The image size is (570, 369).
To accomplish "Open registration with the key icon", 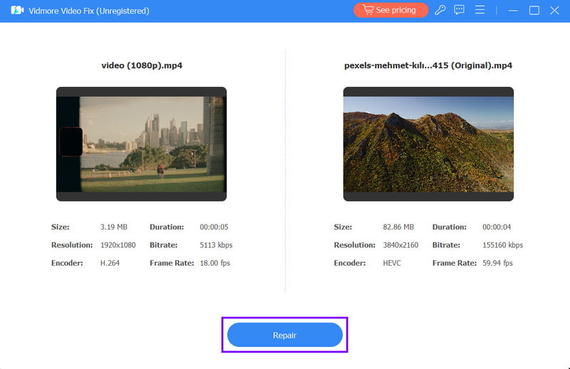I will point(440,11).
